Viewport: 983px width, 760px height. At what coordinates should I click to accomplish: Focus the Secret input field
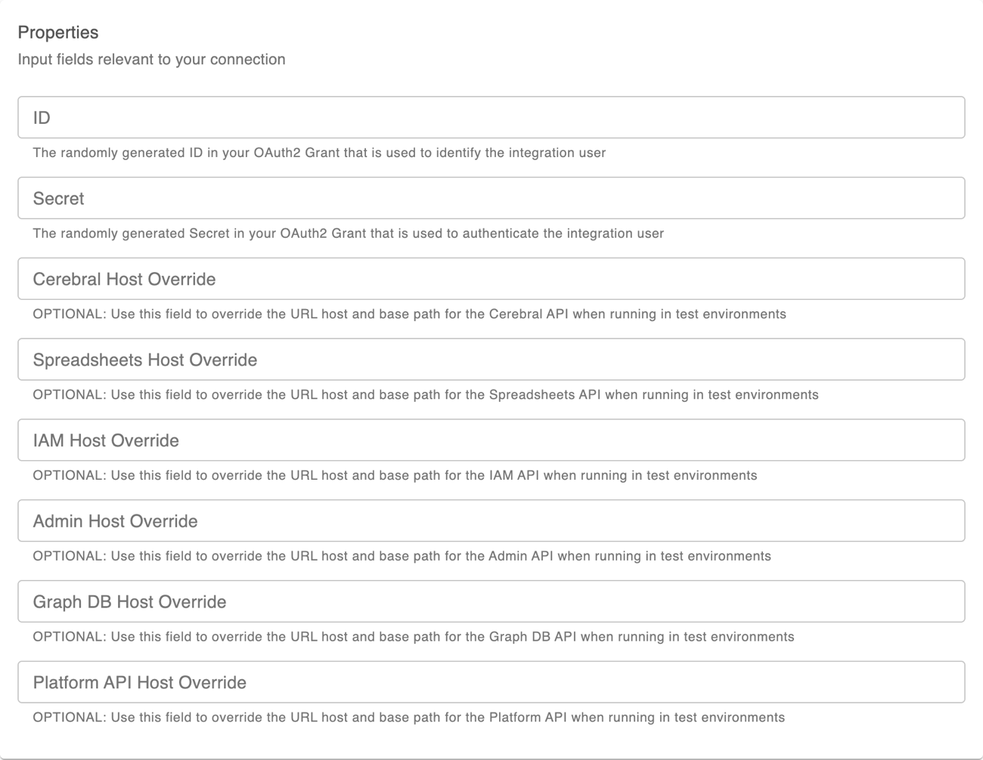(x=491, y=199)
